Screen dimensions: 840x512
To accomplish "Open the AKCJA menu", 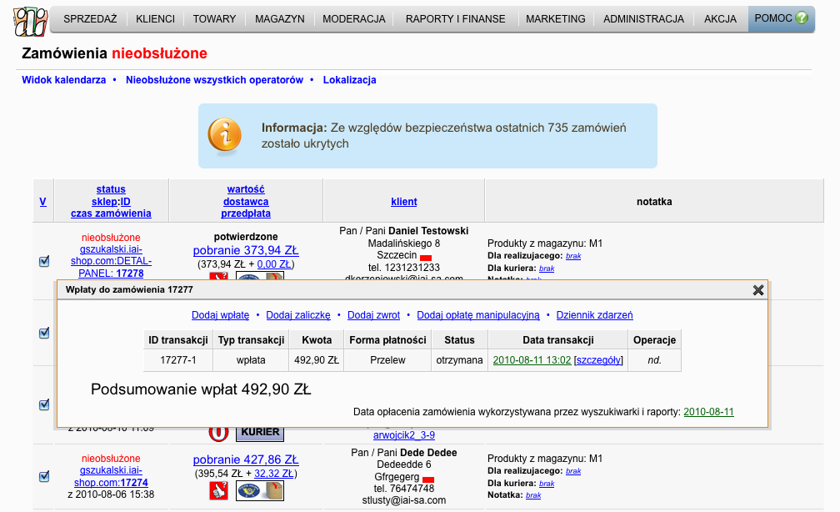I will 720,19.
